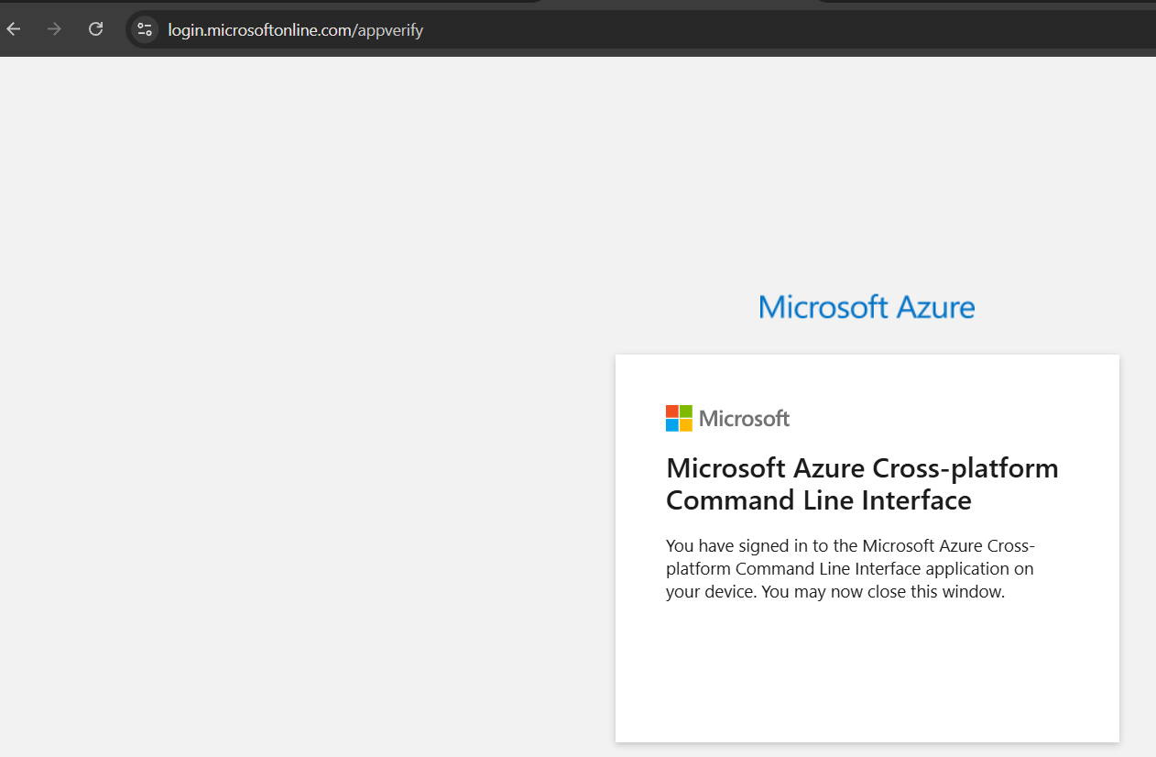The width and height of the screenshot is (1156, 757).
Task: Click the blue square of Microsoft logo
Action: pyautogui.click(x=672, y=425)
